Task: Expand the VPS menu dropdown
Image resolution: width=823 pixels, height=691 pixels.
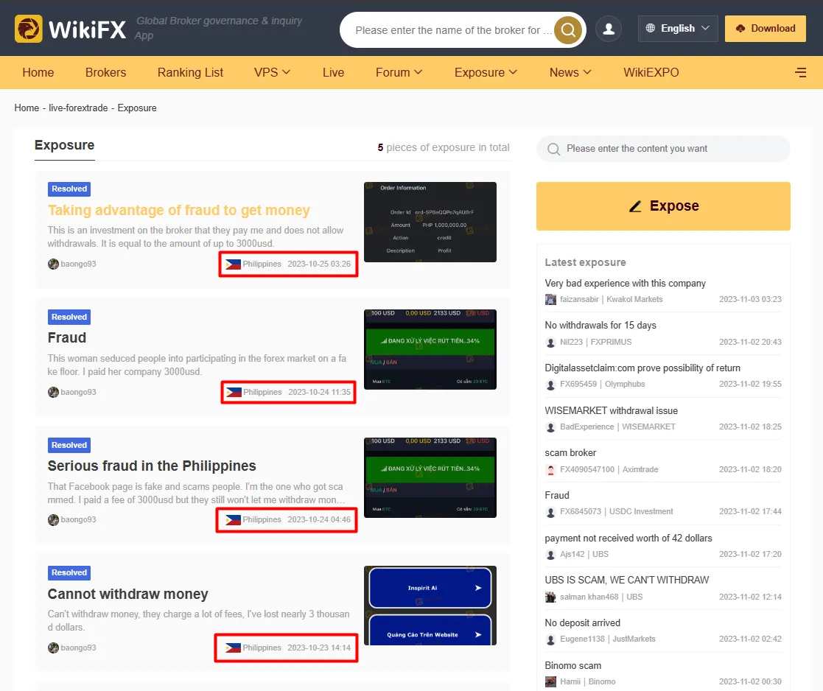Action: [272, 72]
